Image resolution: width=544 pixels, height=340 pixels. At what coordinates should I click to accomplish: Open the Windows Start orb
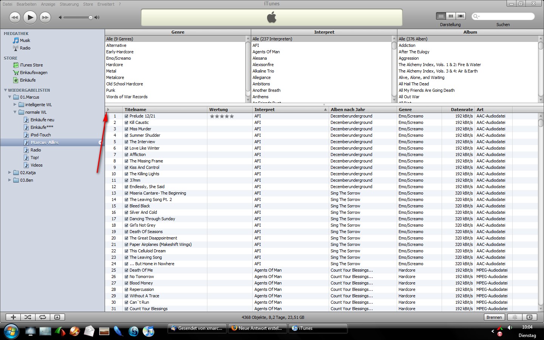(x=11, y=331)
